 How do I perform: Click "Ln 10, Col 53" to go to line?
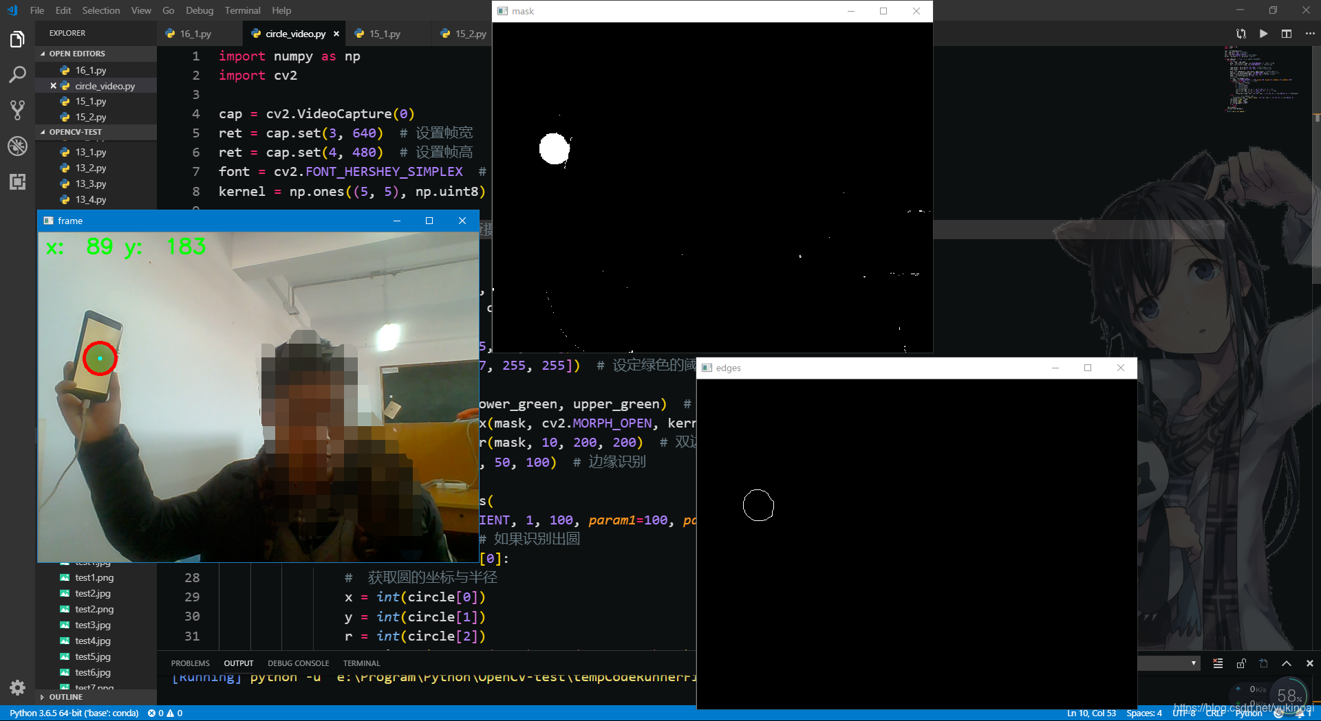pyautogui.click(x=1091, y=713)
